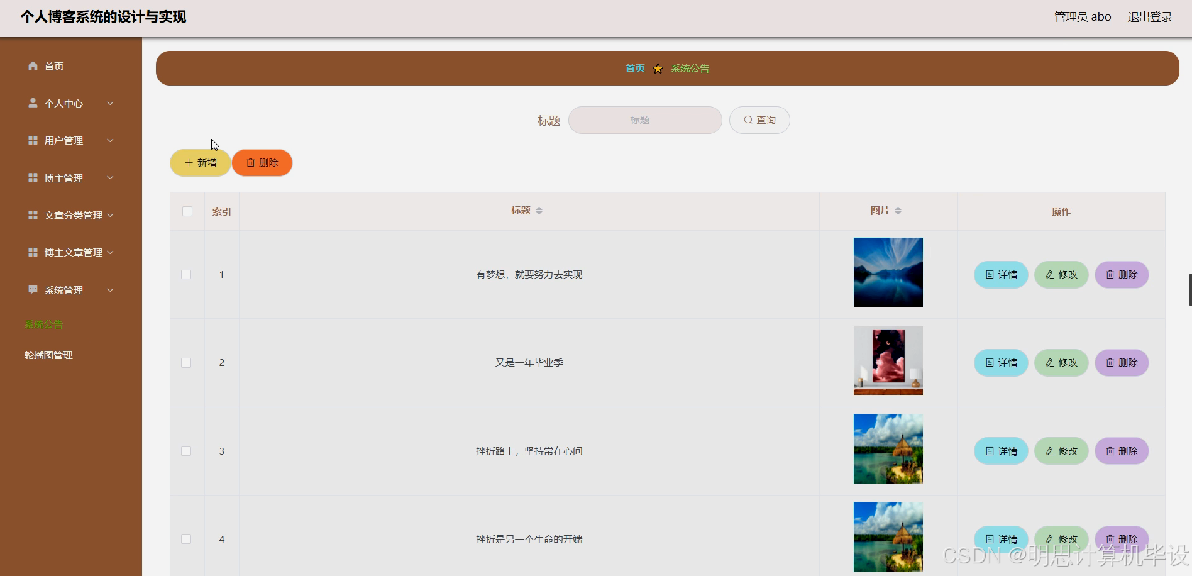Expand the 博主文章管理 chevron
Image resolution: width=1192 pixels, height=576 pixels.
(x=110, y=252)
